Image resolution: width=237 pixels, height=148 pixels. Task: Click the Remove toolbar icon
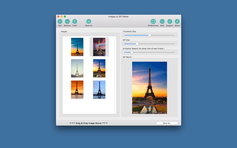click(x=67, y=21)
